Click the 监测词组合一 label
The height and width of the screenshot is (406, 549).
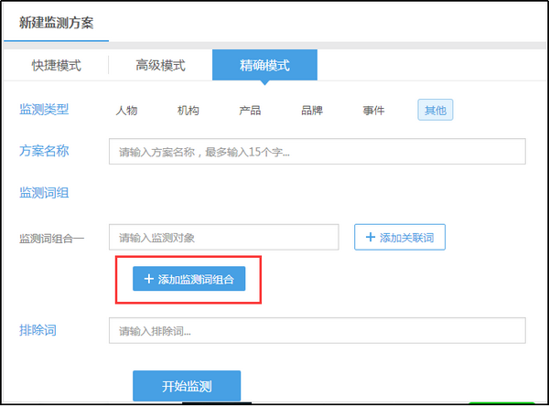click(52, 239)
